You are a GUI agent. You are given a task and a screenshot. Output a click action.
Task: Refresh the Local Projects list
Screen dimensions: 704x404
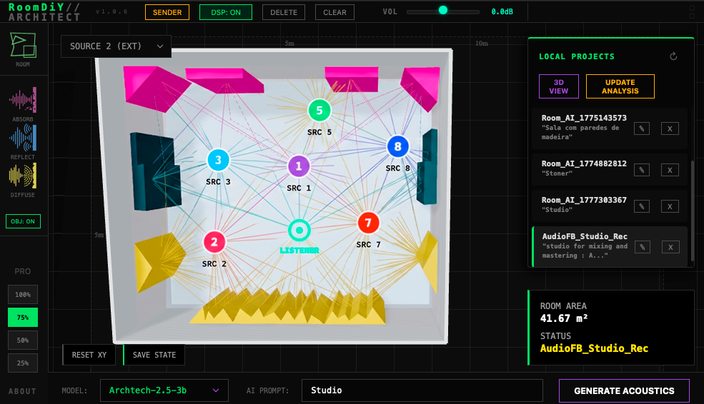click(x=673, y=56)
